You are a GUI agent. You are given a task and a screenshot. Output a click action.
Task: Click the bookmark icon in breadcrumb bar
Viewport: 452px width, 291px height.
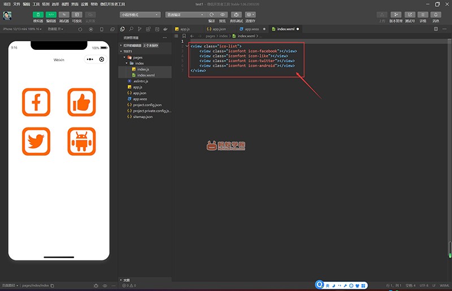click(x=184, y=36)
